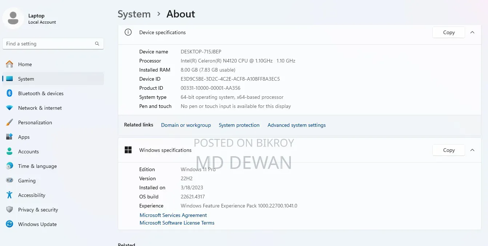Click the Device ID value E3D9C5BE
Viewport: 488px width, 246px height.
click(230, 79)
